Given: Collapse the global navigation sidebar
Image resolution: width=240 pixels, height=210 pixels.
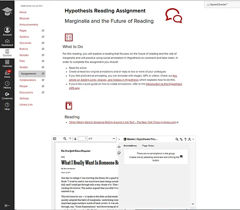Looking at the screenshot, I should [x=7, y=205].
